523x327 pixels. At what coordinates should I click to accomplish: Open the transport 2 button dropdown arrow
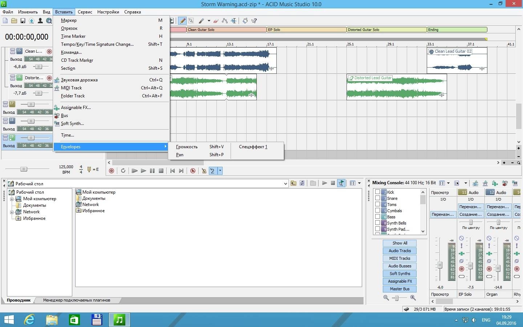point(220,170)
